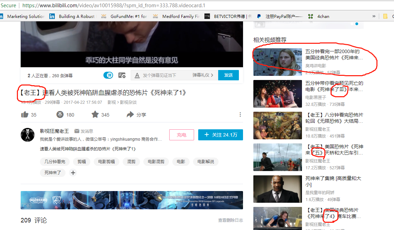Click the danmaku font style A icon
394x230 pixels.
[x=137, y=75]
